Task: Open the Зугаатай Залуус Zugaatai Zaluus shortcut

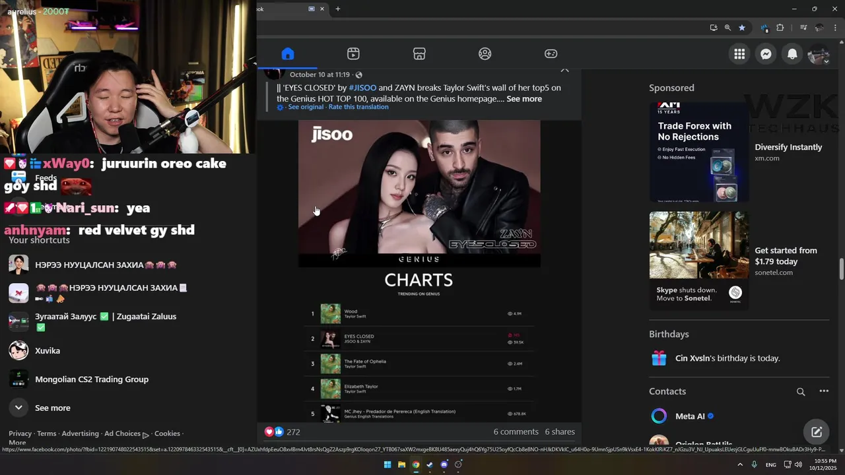Action: [x=106, y=321]
